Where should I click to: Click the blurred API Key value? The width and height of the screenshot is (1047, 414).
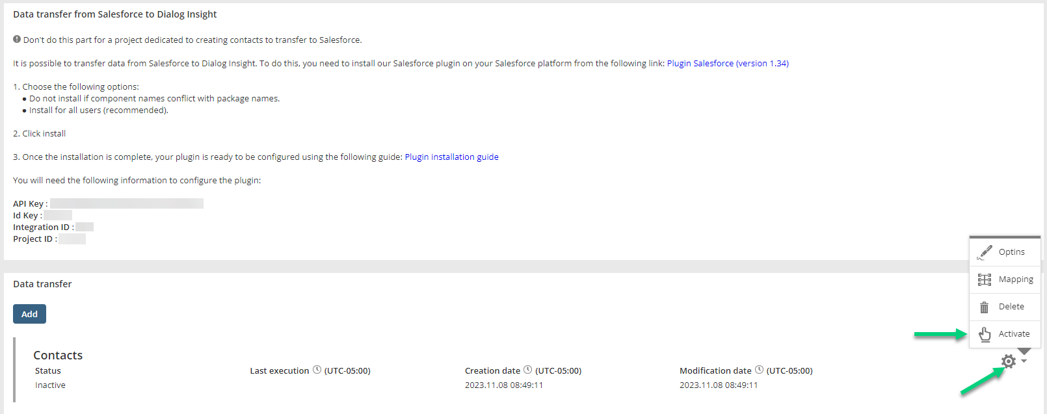pos(127,203)
